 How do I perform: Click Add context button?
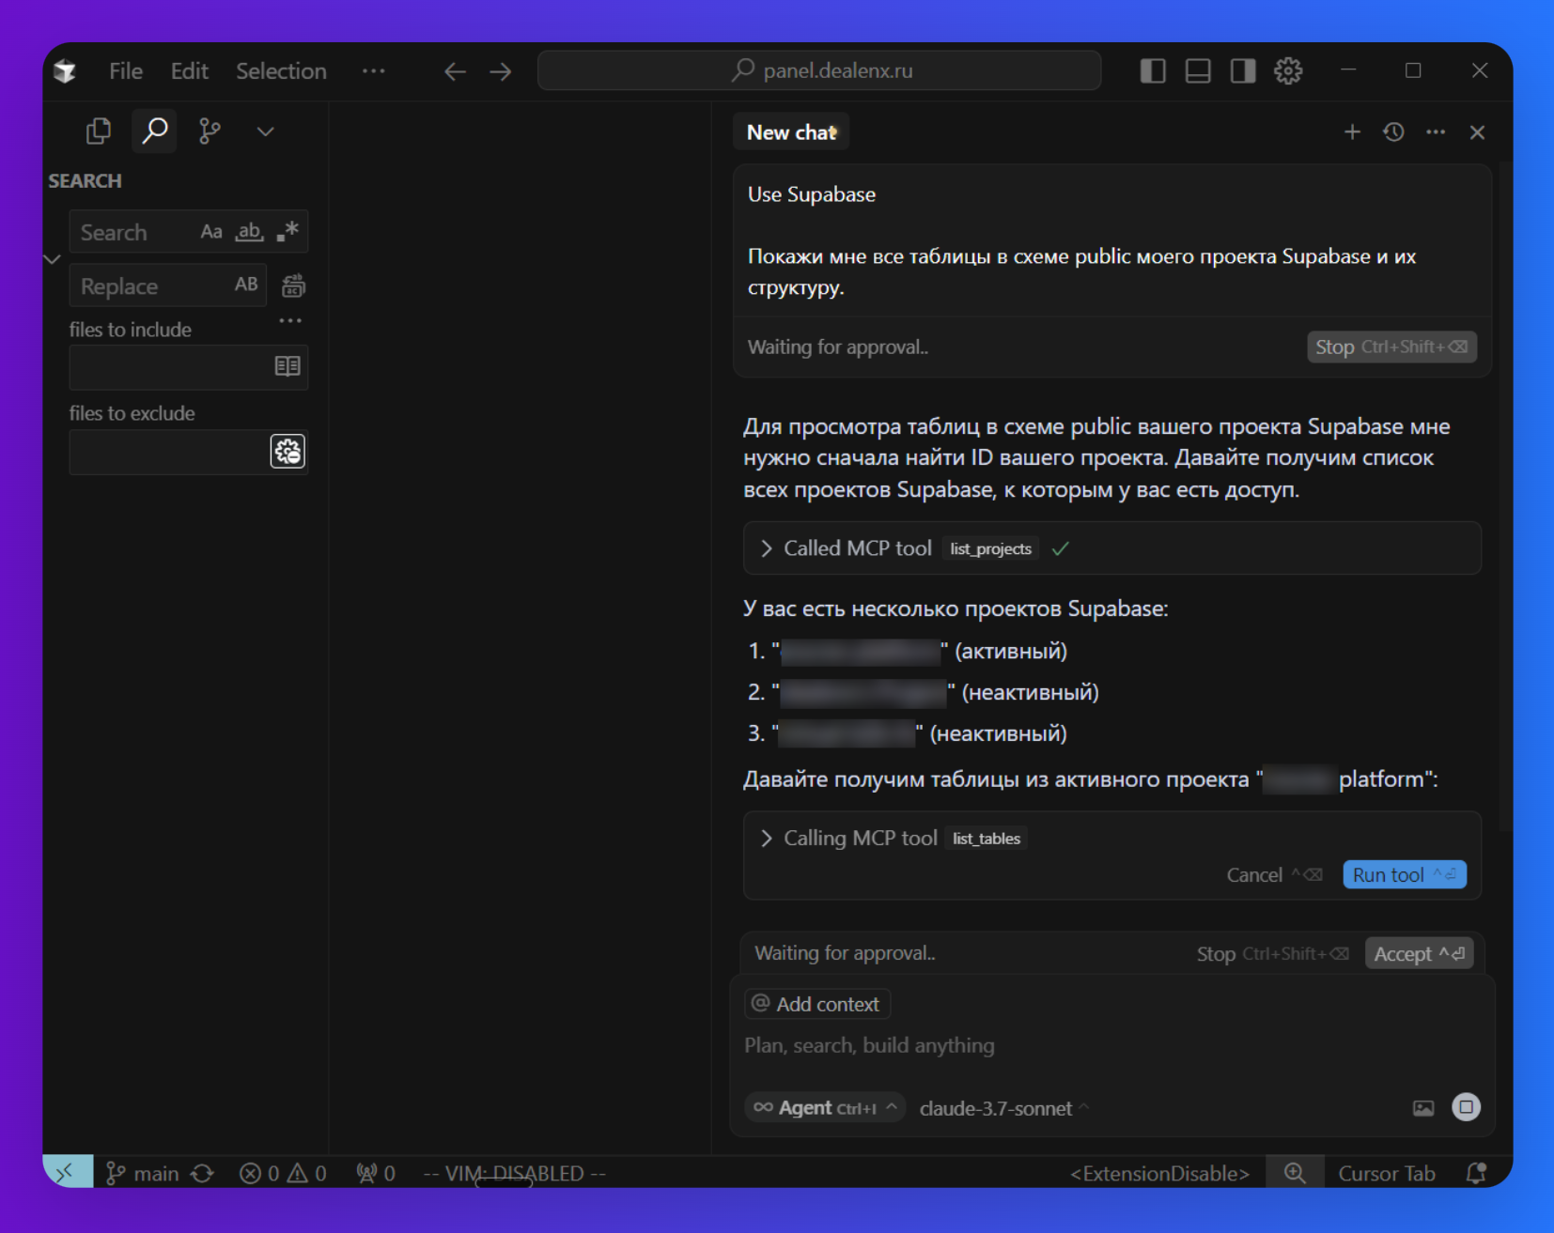[x=817, y=1004]
